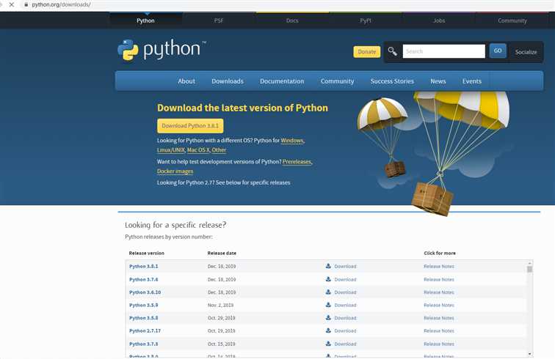Open the Python 3.6.10 release link
This screenshot has width=555, height=359.
pyautogui.click(x=145, y=292)
